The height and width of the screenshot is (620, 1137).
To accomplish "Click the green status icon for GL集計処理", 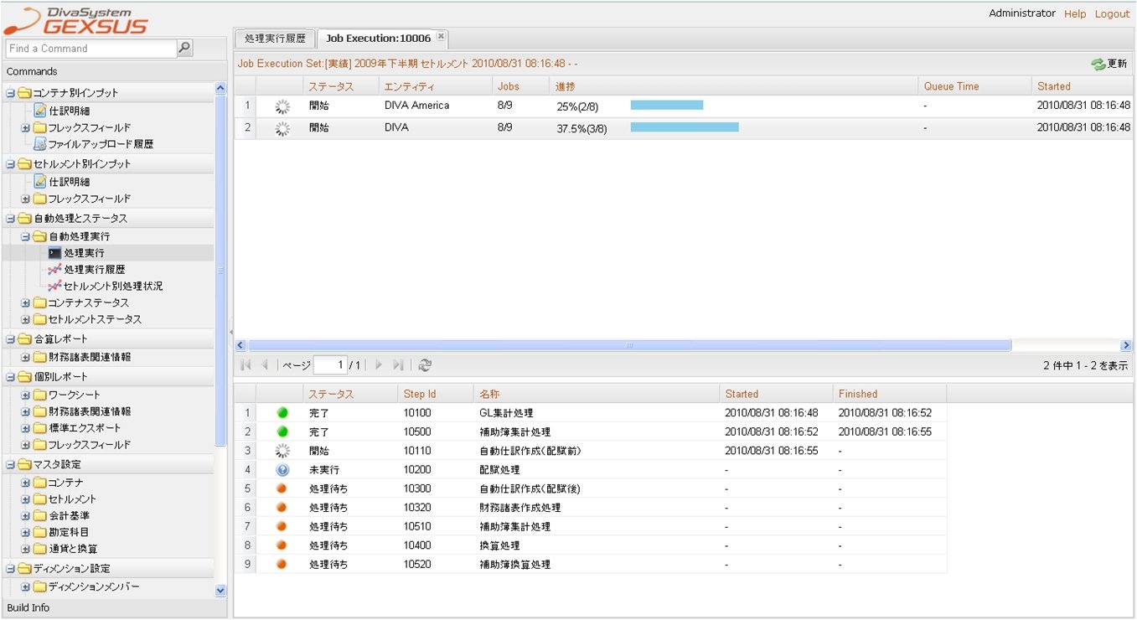I will point(282,413).
